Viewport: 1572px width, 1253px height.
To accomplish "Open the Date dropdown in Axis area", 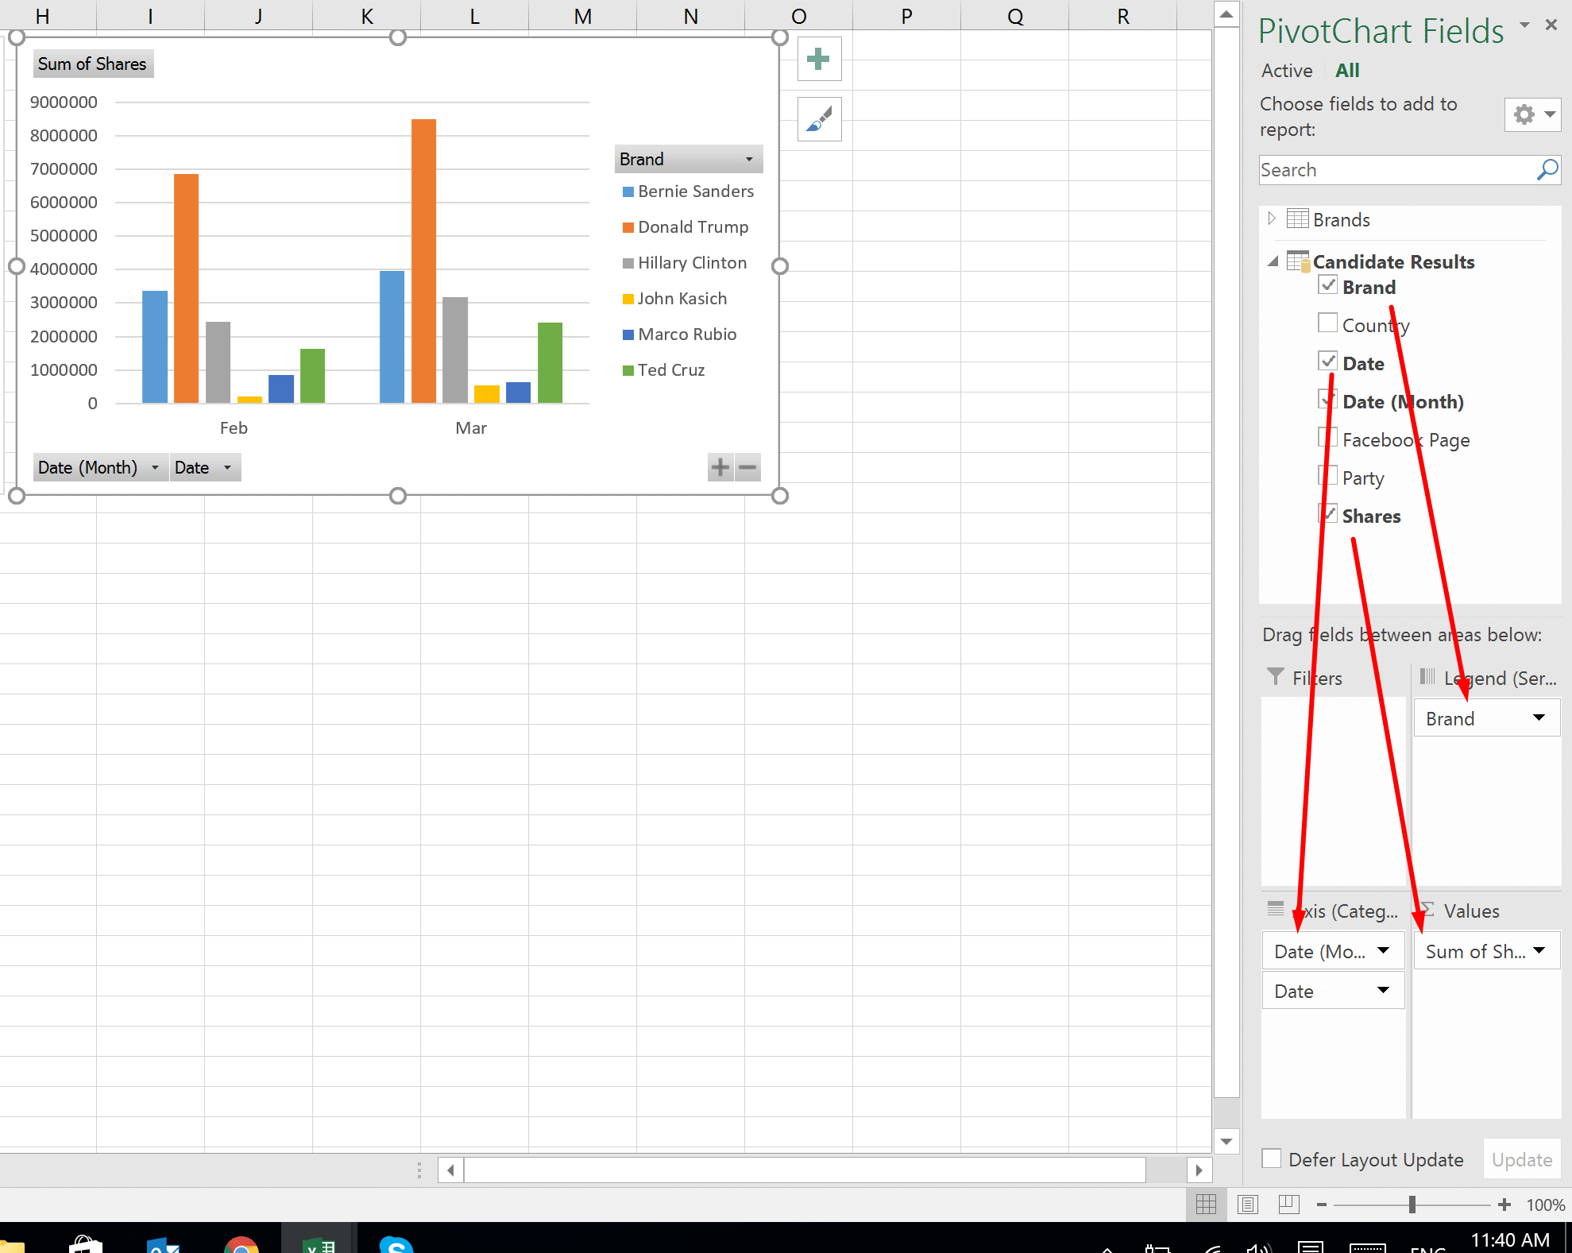I will (x=1383, y=990).
